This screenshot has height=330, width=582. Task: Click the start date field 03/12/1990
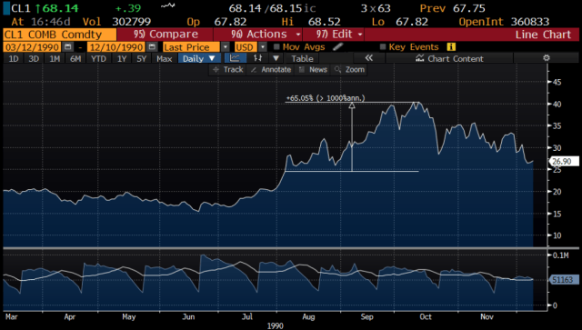click(33, 47)
